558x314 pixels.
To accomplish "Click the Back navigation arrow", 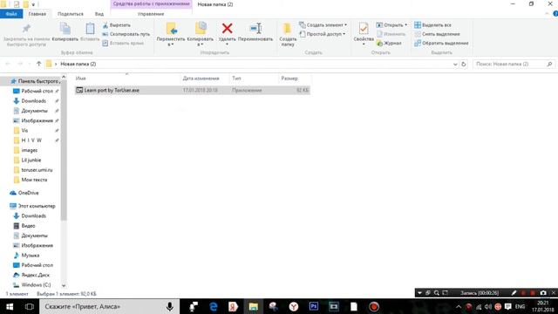I will (x=8, y=64).
